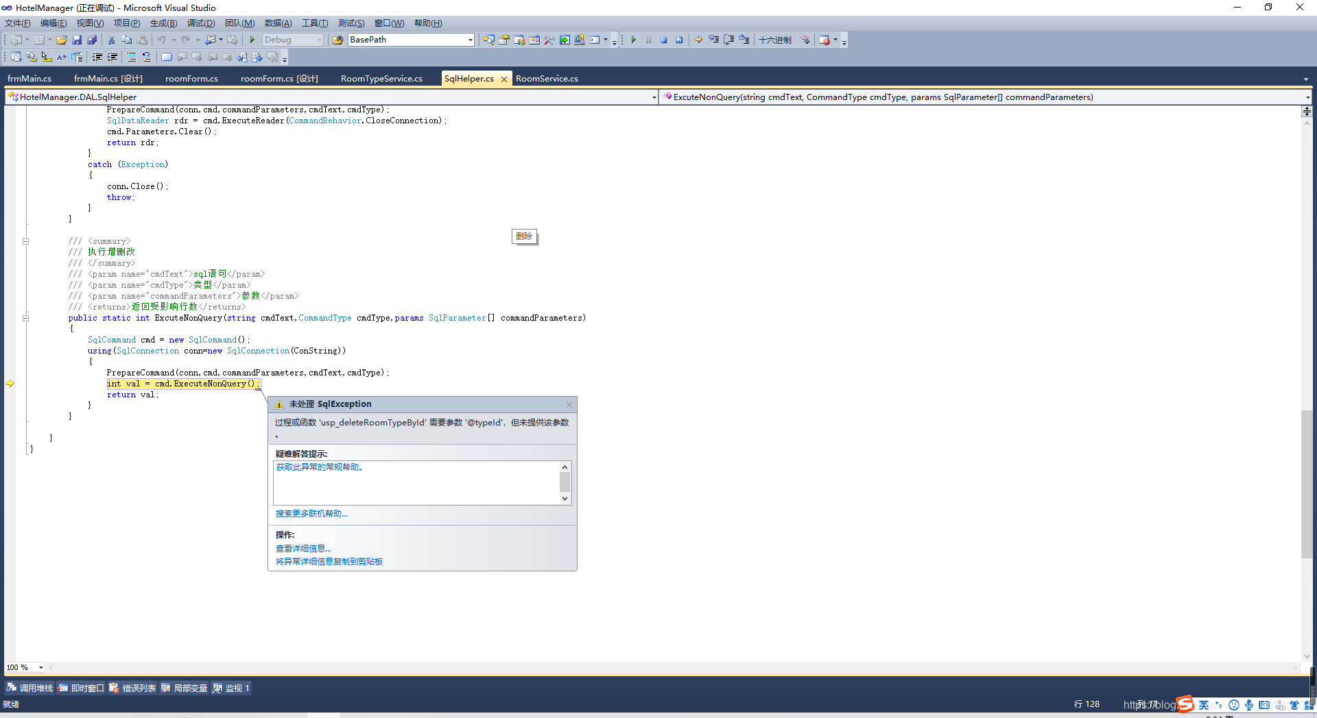Open the Toolbox hammer-wrench icon
1317x718 pixels.
coord(549,40)
